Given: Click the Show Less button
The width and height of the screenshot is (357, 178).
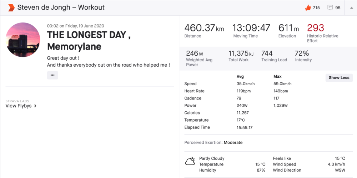Looking at the screenshot, I should [x=339, y=78].
